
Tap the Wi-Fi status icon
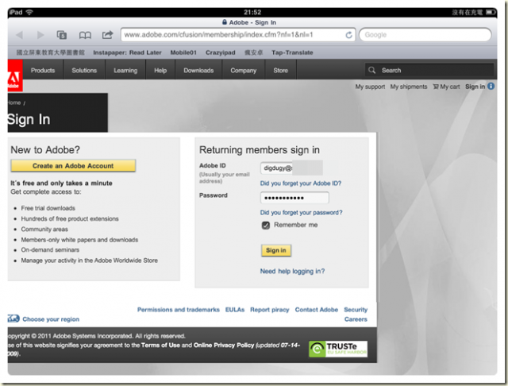pyautogui.click(x=29, y=13)
